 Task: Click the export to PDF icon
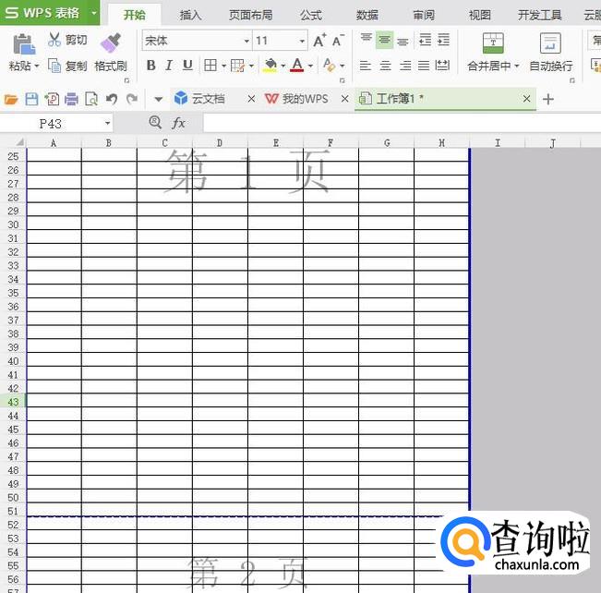pos(52,100)
